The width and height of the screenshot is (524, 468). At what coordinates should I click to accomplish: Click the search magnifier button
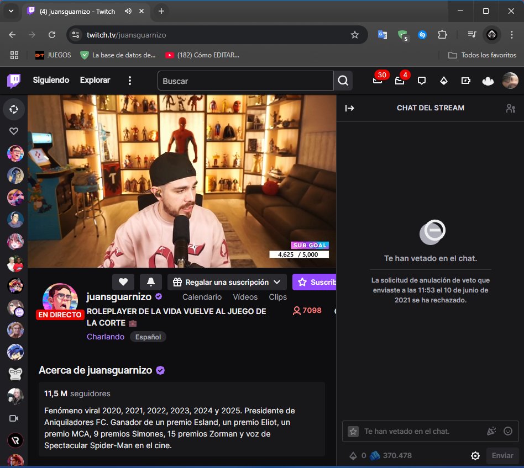coord(343,81)
